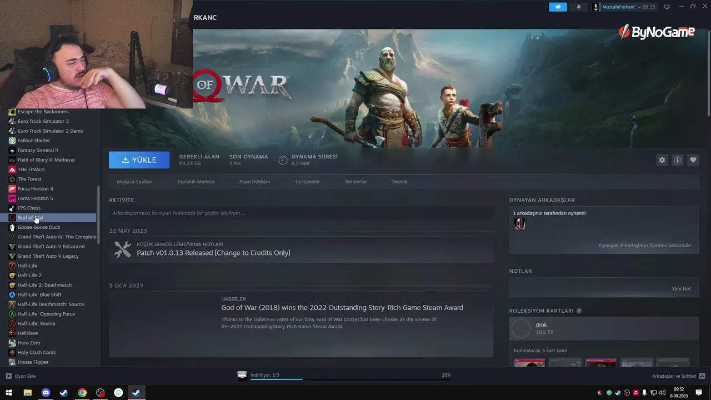Click the activity comment input field
Screen dimensions: 711x400
(301, 213)
